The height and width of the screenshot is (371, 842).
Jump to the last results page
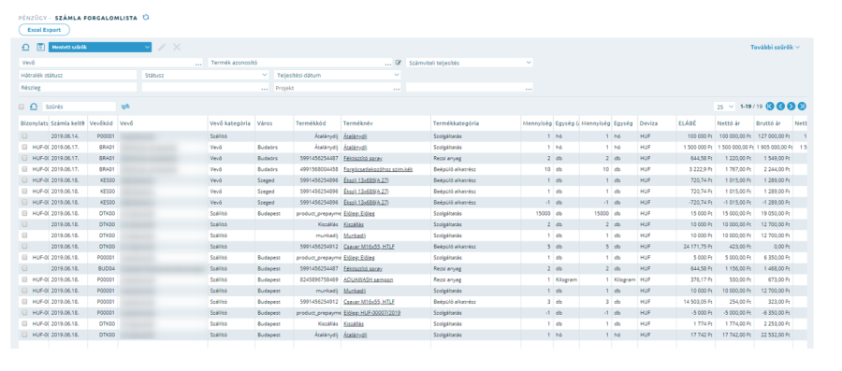click(803, 107)
